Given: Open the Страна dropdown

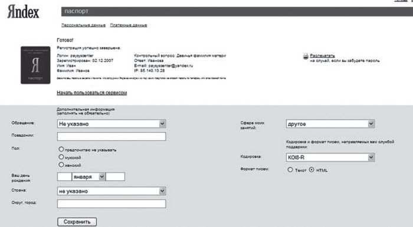Looking at the screenshot, I should [112, 191].
